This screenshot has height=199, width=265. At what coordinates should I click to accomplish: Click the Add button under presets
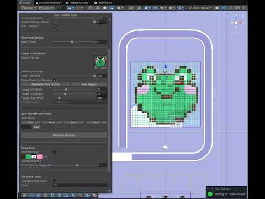(x=36, y=127)
